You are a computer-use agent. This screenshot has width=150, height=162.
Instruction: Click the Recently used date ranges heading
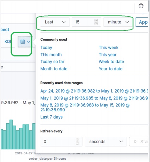click(62, 83)
